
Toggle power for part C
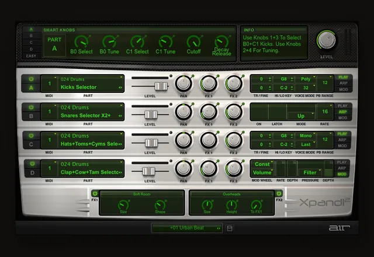click(31, 136)
